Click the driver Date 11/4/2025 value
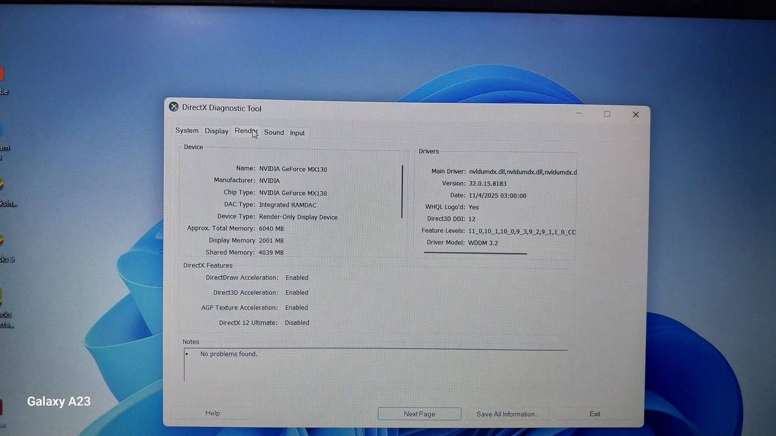 [498, 196]
